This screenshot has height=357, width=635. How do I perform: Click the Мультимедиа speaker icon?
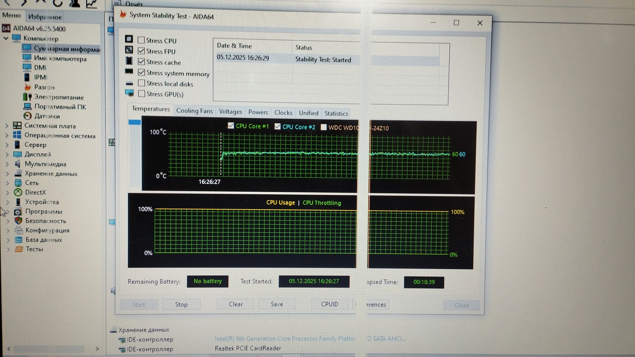click(x=18, y=164)
